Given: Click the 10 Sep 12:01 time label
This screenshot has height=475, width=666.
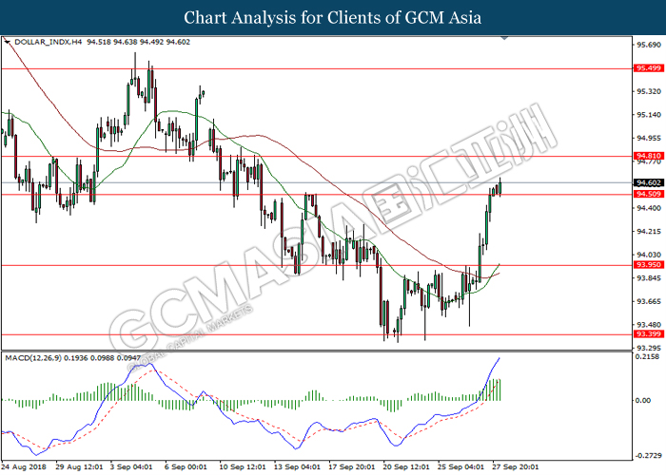Looking at the screenshot, I should click(243, 467).
